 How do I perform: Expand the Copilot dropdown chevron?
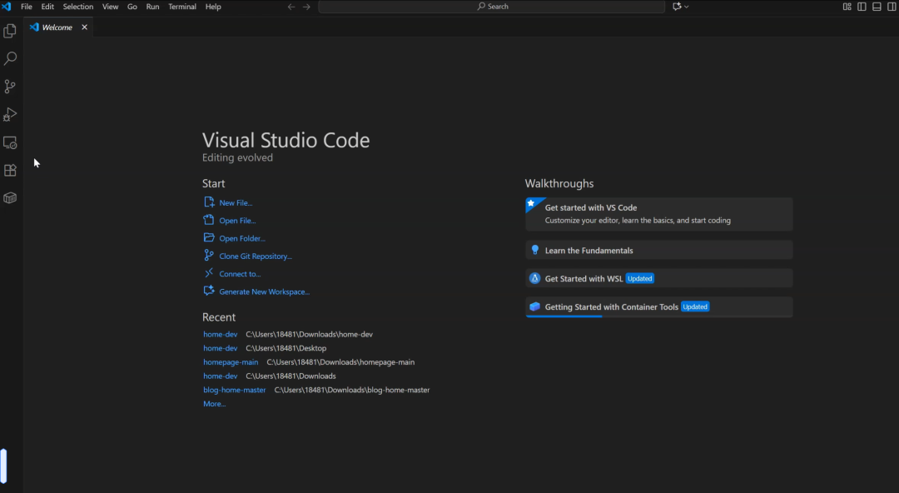click(x=686, y=7)
